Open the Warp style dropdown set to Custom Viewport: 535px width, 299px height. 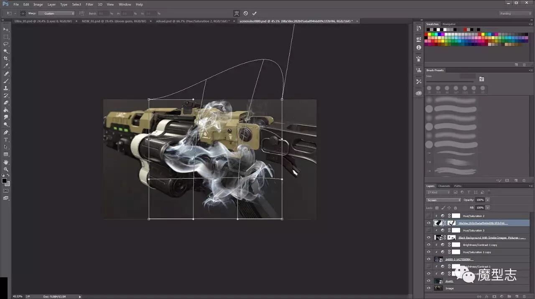(x=56, y=13)
